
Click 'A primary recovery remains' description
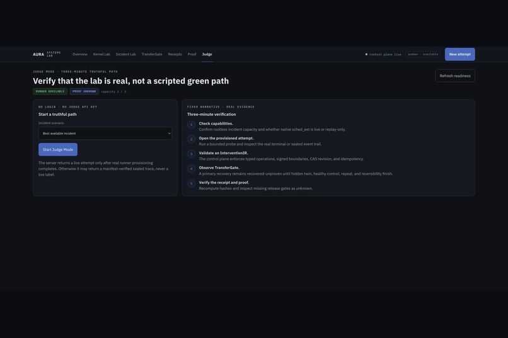coord(296,174)
